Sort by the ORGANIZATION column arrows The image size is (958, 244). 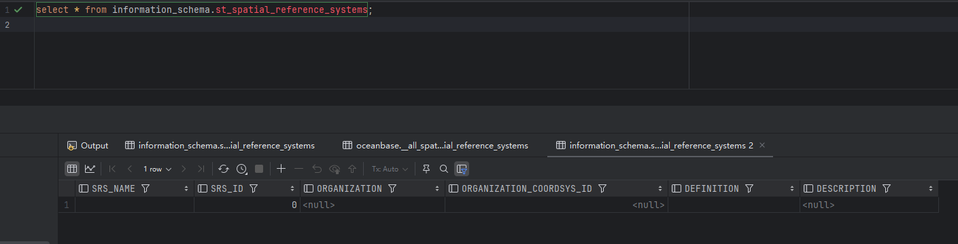437,188
